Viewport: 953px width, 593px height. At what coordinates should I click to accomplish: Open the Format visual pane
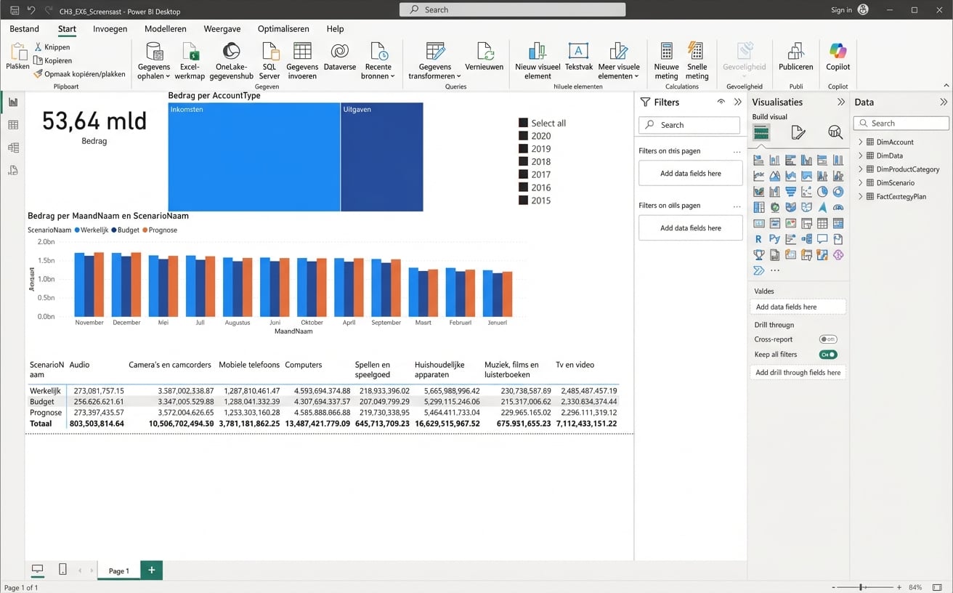[798, 132]
